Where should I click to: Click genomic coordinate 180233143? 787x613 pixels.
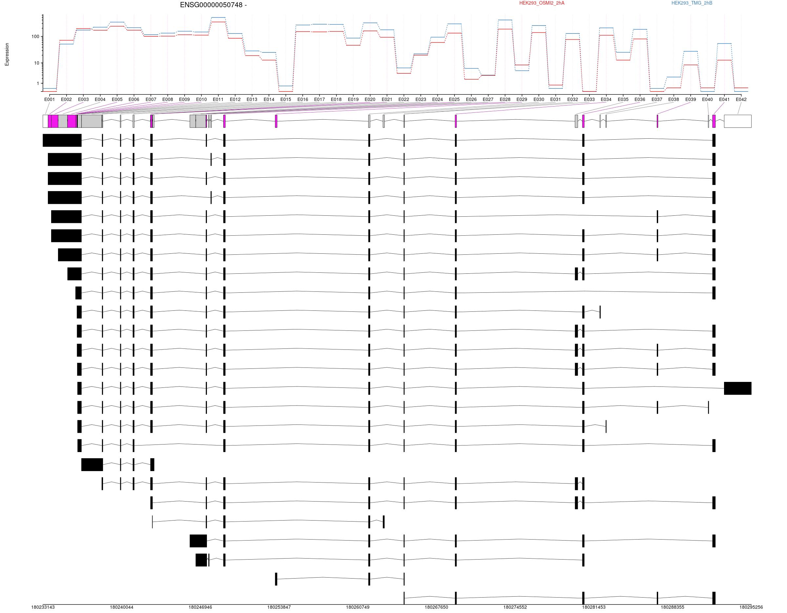43,607
